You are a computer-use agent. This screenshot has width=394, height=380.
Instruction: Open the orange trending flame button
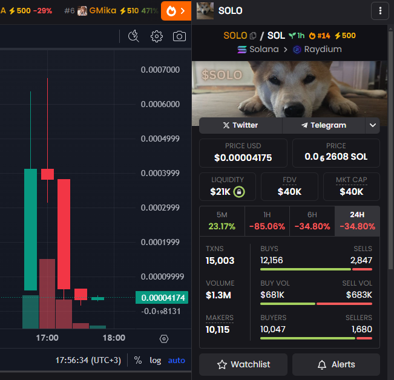click(x=176, y=11)
